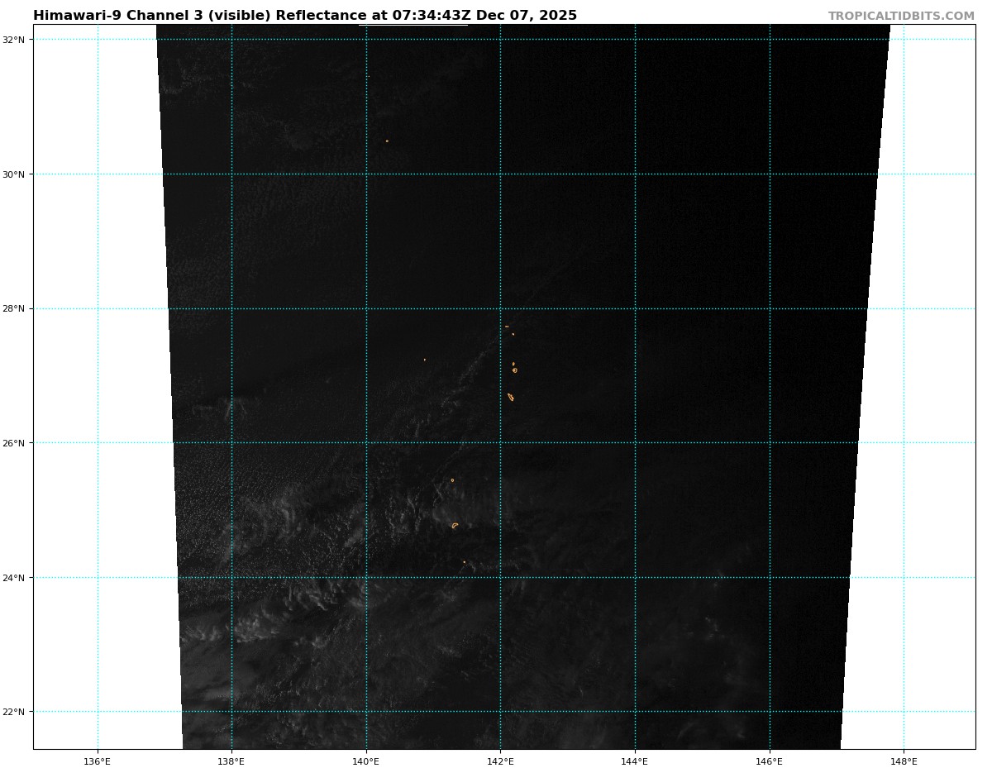
Task: Click the 22°N latitude axis label
Action: click(x=17, y=712)
